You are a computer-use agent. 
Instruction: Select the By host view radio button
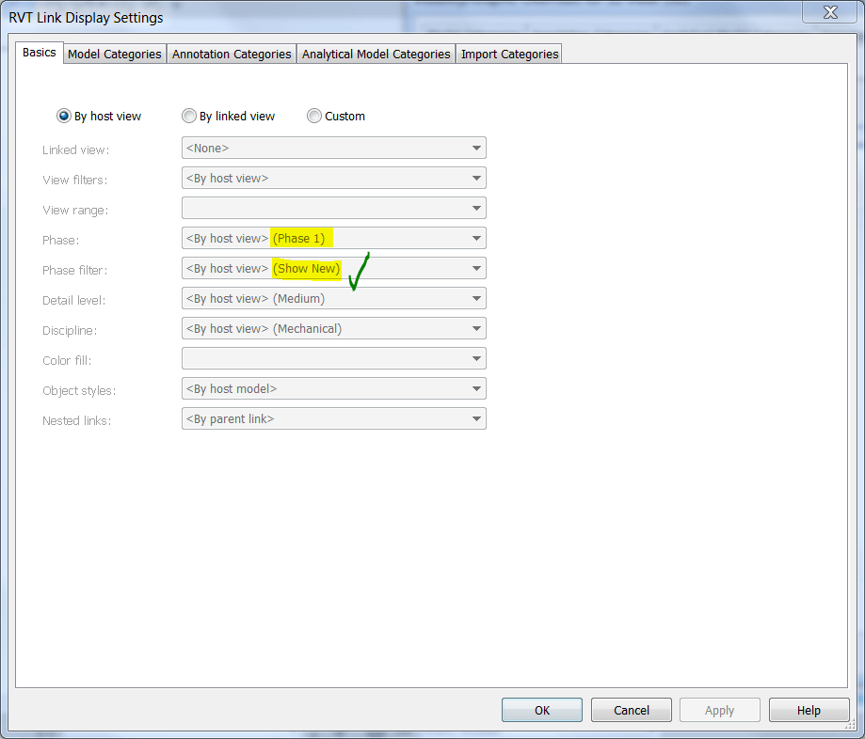[63, 116]
